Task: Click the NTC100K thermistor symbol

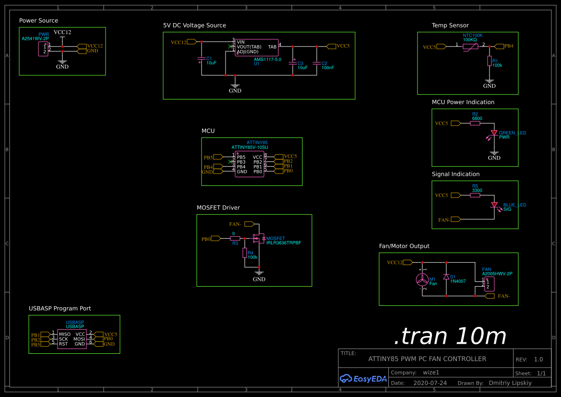Action: [x=470, y=47]
